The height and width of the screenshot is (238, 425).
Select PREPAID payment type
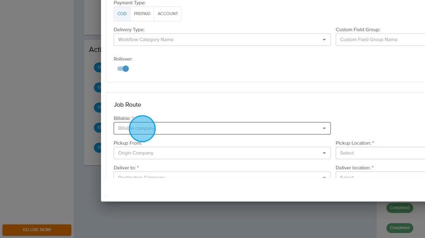(142, 14)
